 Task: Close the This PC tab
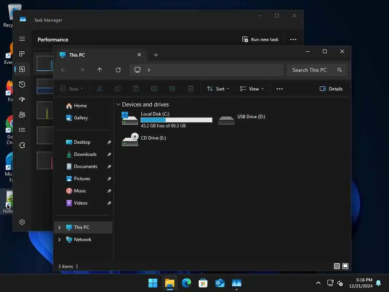pos(139,55)
